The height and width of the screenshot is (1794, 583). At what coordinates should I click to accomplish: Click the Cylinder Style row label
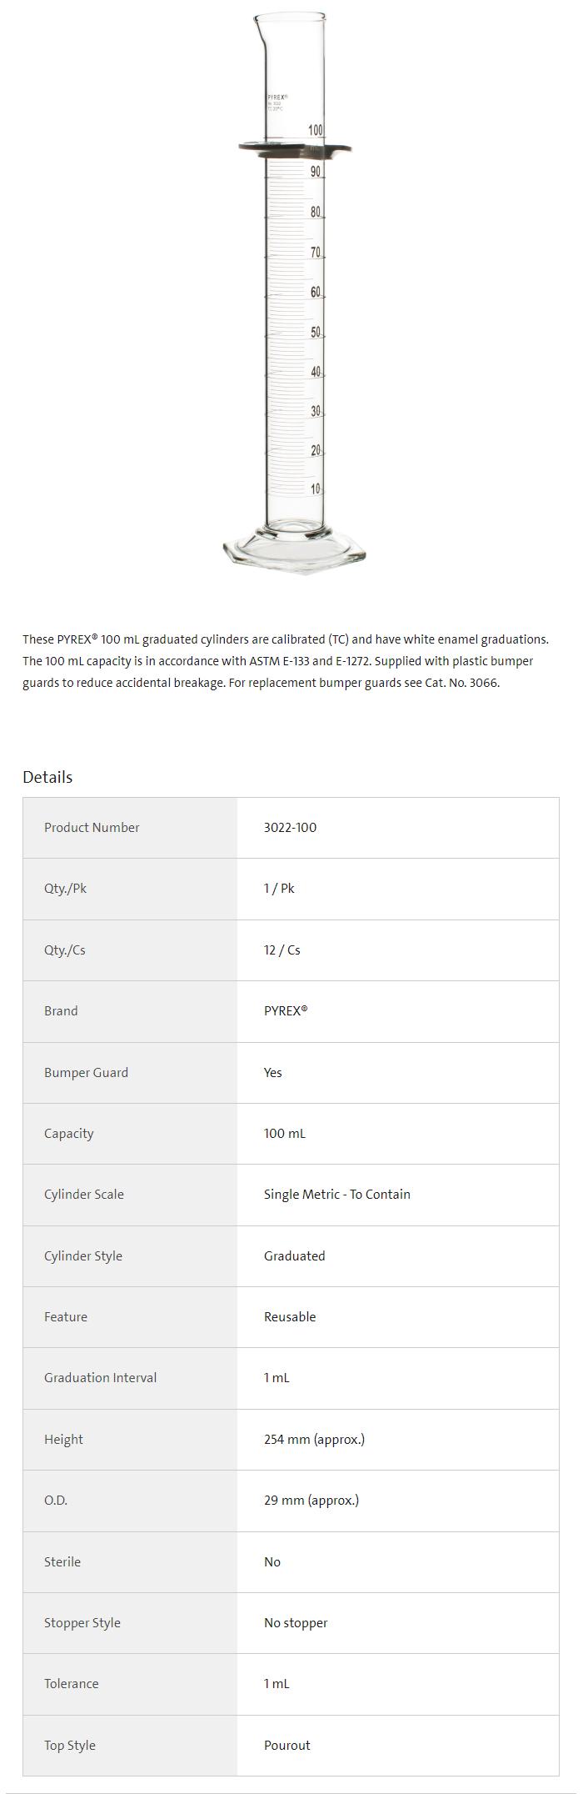tap(82, 1255)
